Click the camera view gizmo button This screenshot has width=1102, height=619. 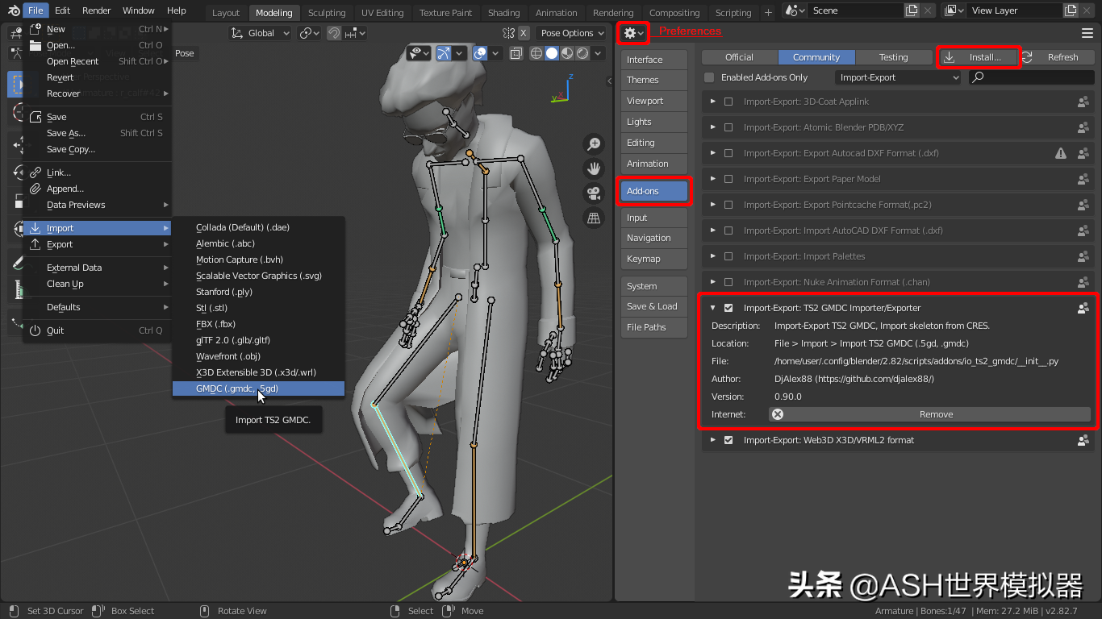click(x=594, y=193)
